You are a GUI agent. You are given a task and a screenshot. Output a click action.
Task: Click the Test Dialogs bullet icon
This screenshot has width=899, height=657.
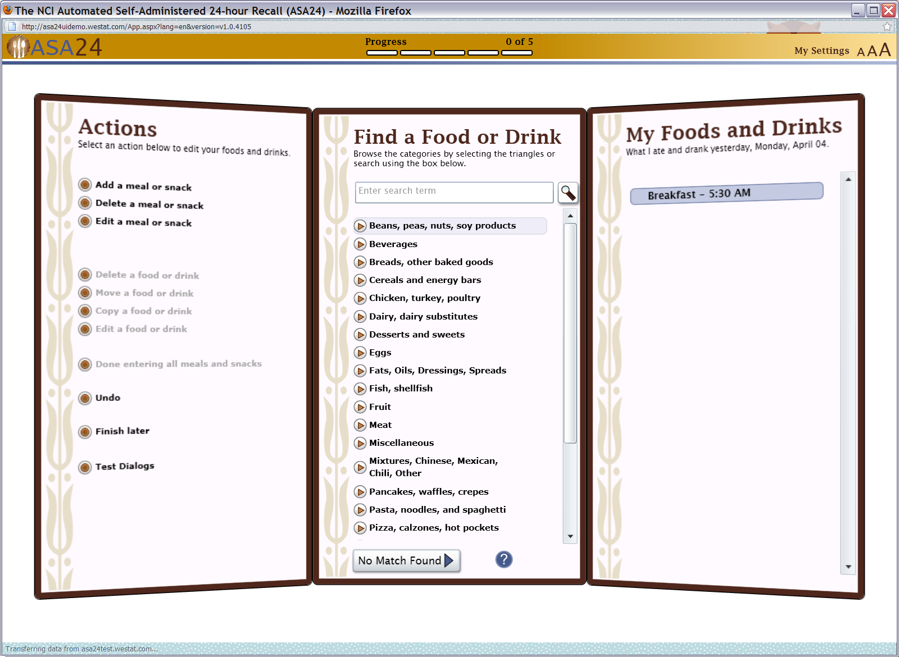click(x=85, y=467)
